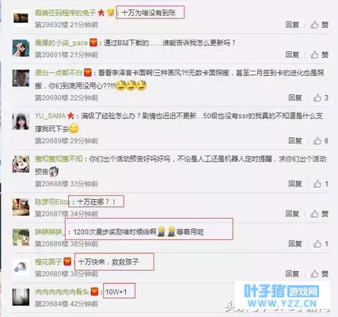Reply to floor 20692 comment

[292, 25]
